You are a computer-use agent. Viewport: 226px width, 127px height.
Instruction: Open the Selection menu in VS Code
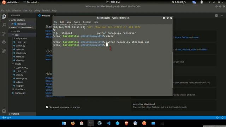pyautogui.click(x=17, y=11)
